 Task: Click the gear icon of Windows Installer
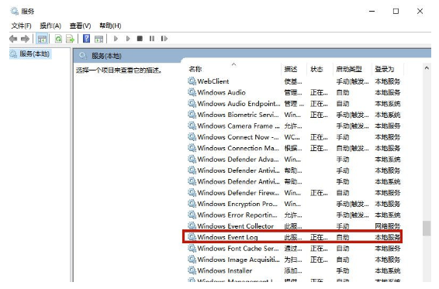click(x=192, y=270)
